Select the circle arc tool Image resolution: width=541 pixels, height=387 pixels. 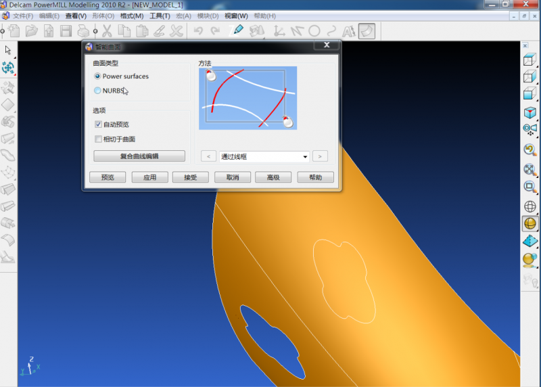(314, 31)
